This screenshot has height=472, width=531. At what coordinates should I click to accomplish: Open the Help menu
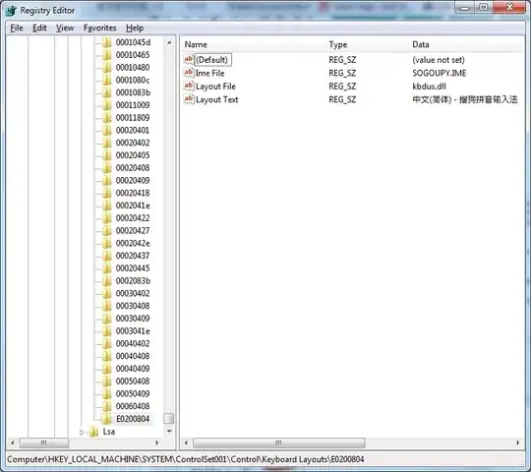pos(135,28)
